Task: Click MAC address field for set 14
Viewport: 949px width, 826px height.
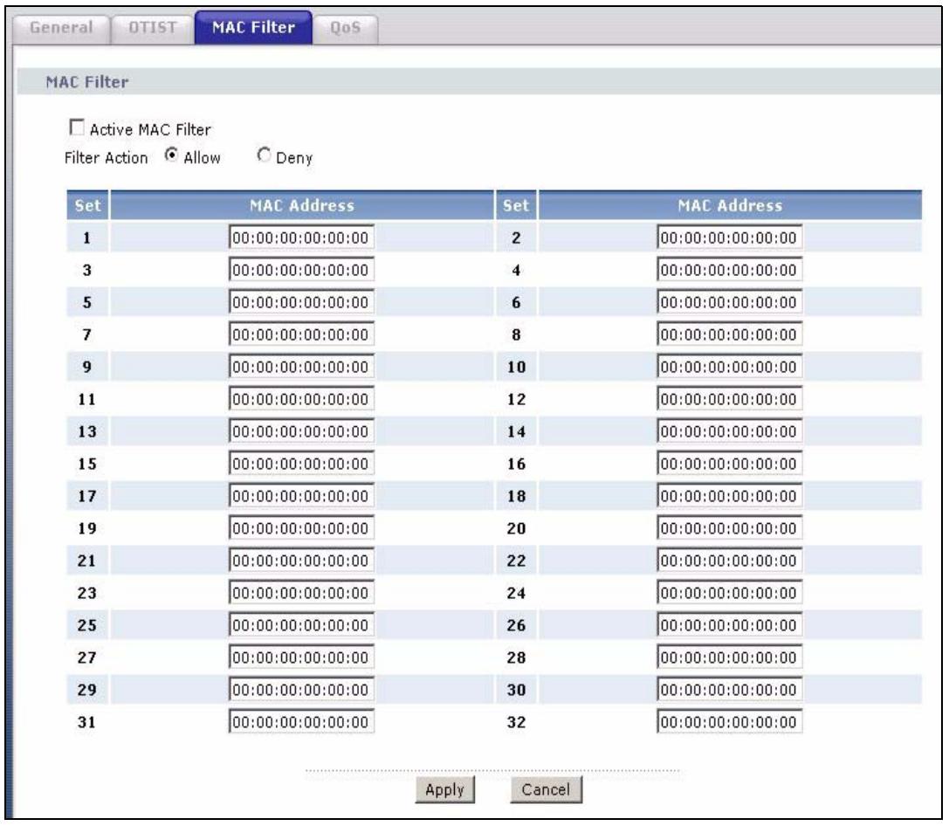Action: pyautogui.click(x=729, y=430)
